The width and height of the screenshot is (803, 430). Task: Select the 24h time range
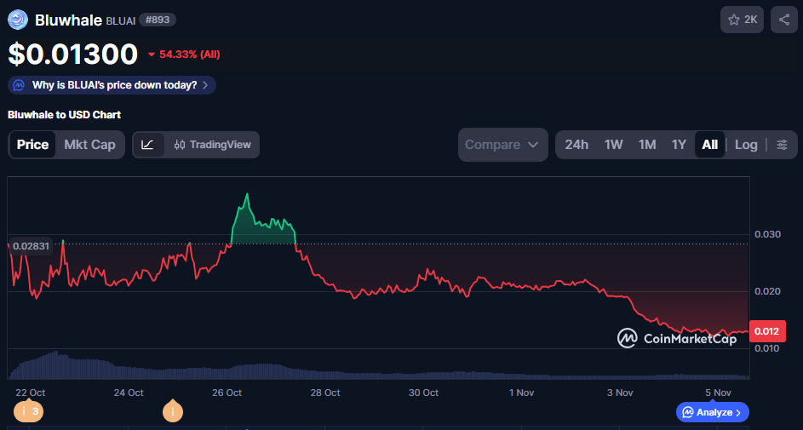(576, 145)
